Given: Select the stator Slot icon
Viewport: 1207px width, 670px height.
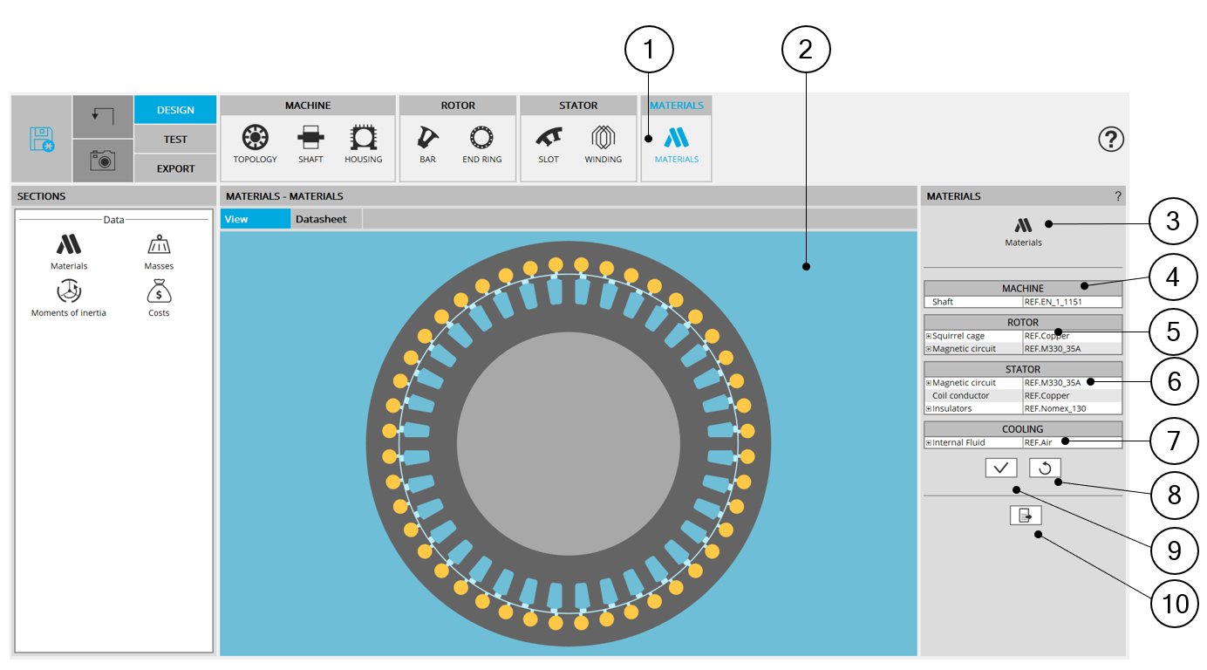Looking at the screenshot, I should [x=549, y=139].
